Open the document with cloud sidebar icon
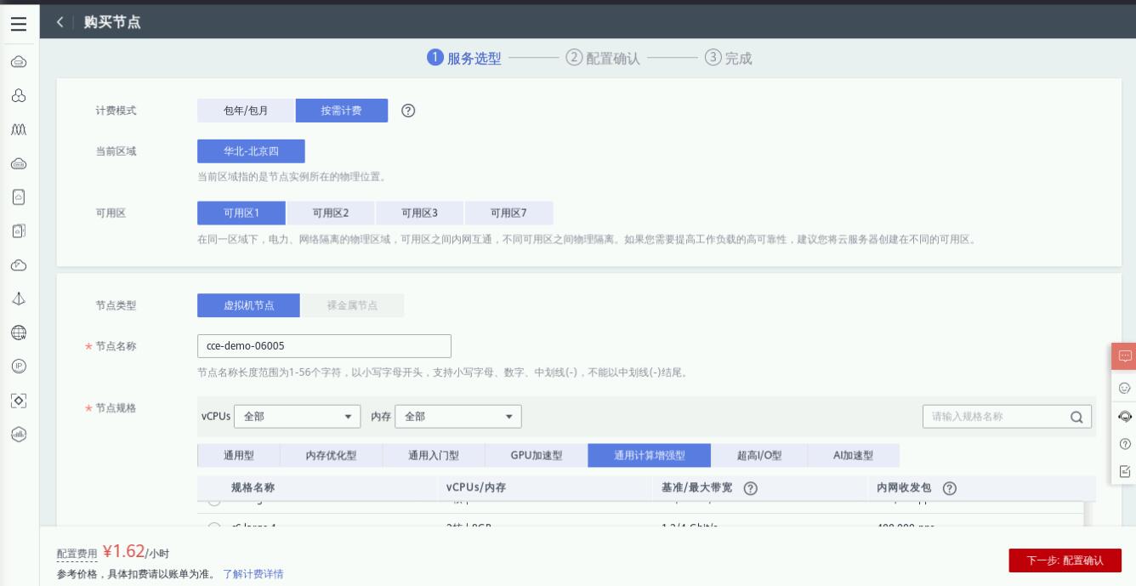 (19, 196)
